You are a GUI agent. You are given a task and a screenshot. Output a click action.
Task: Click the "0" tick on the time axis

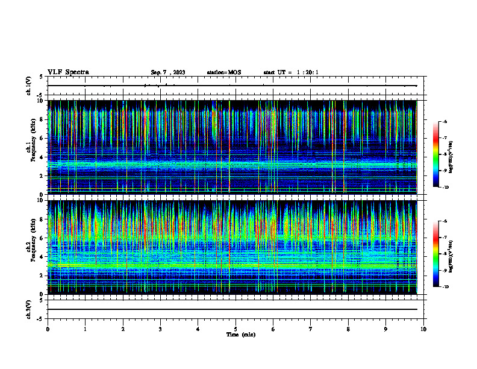click(48, 329)
